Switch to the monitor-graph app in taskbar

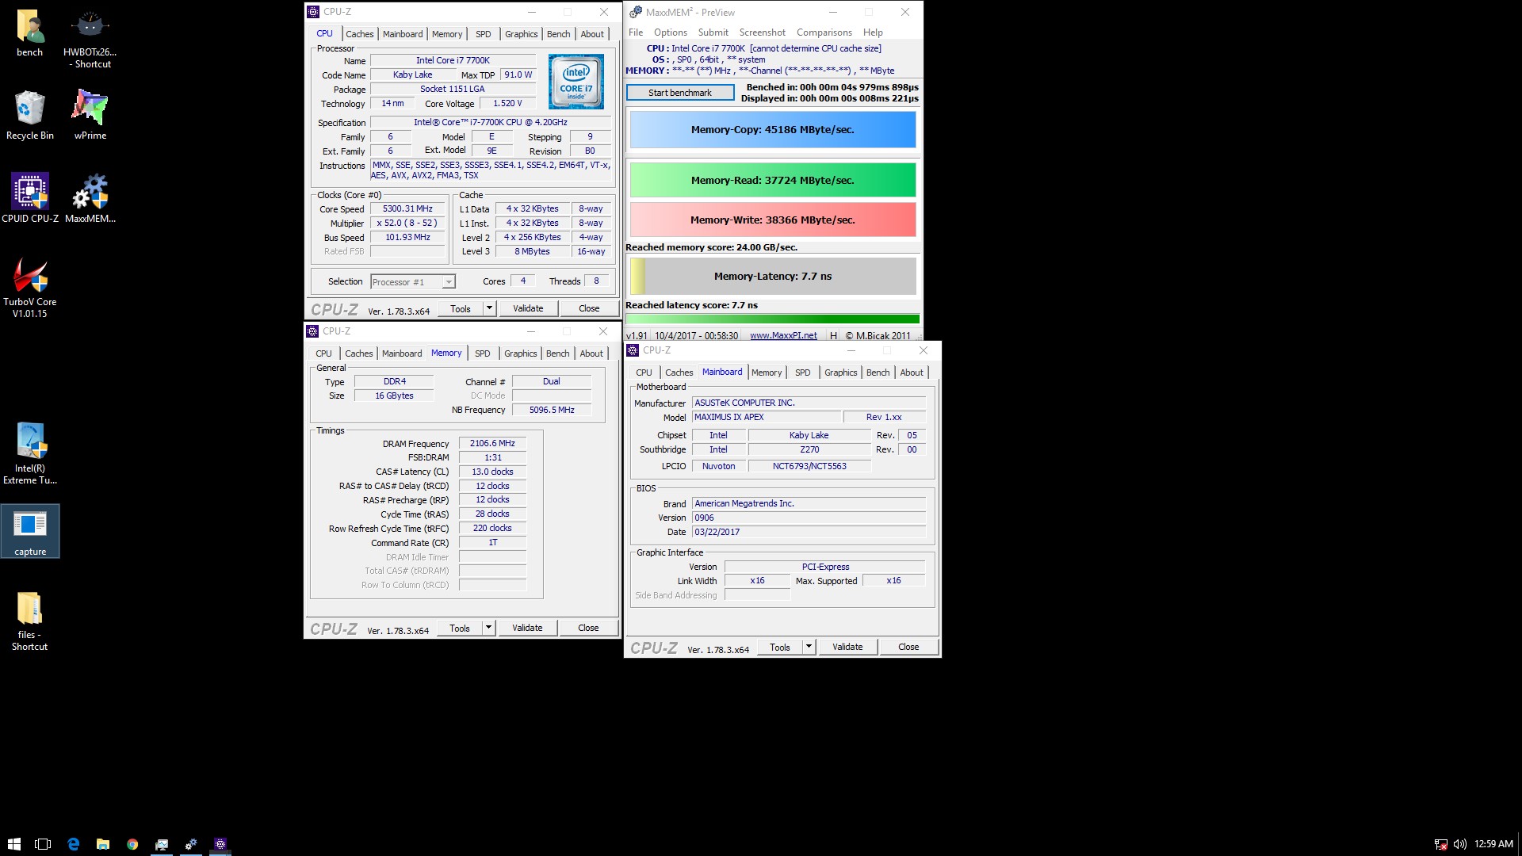point(162,844)
